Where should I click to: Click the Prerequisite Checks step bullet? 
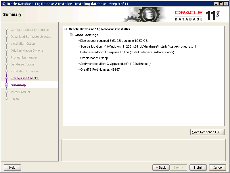pos(6,78)
